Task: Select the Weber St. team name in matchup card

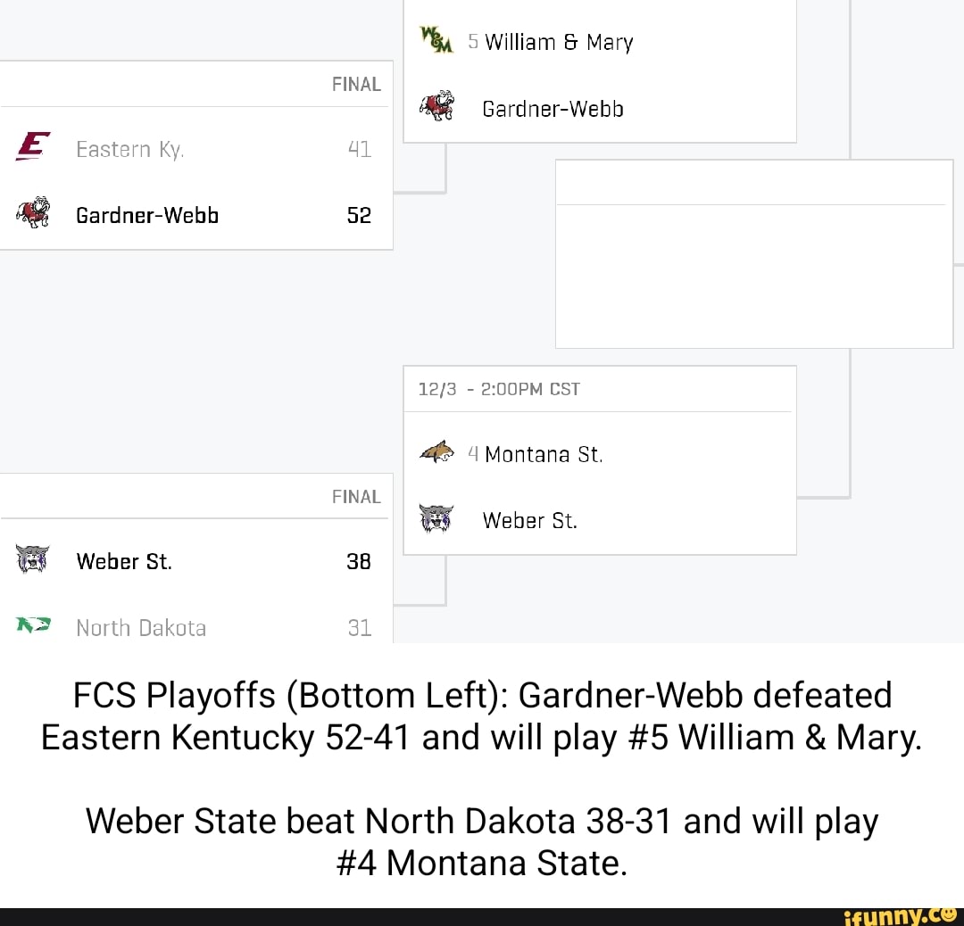Action: (x=529, y=520)
